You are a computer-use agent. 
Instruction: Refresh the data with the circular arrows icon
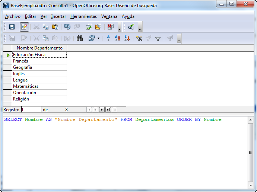click(92, 38)
